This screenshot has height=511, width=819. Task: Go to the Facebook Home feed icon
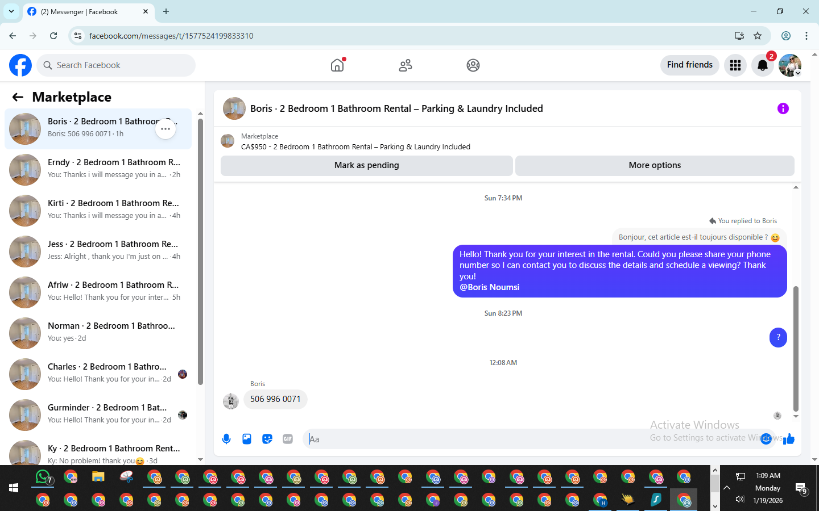point(337,65)
